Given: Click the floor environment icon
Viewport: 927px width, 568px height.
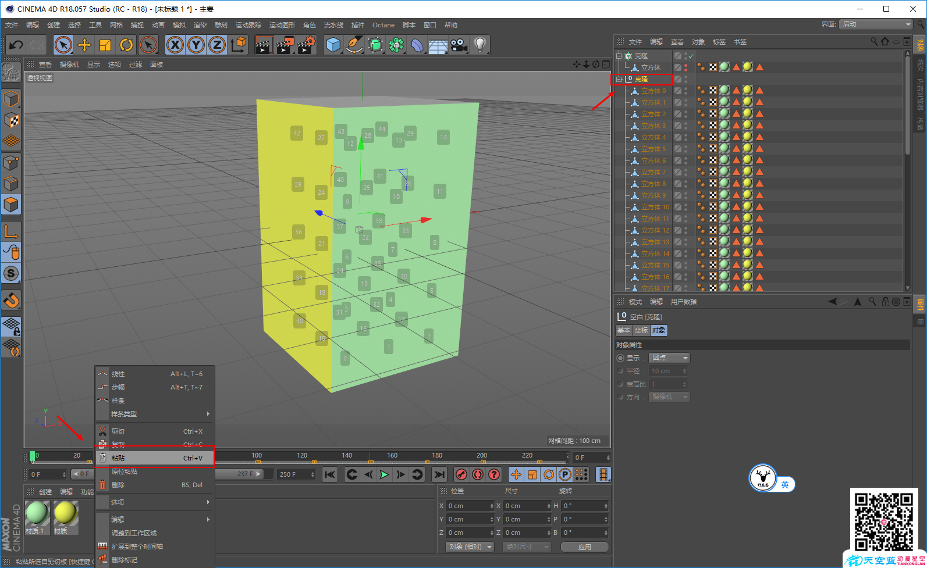Looking at the screenshot, I should click(x=438, y=45).
